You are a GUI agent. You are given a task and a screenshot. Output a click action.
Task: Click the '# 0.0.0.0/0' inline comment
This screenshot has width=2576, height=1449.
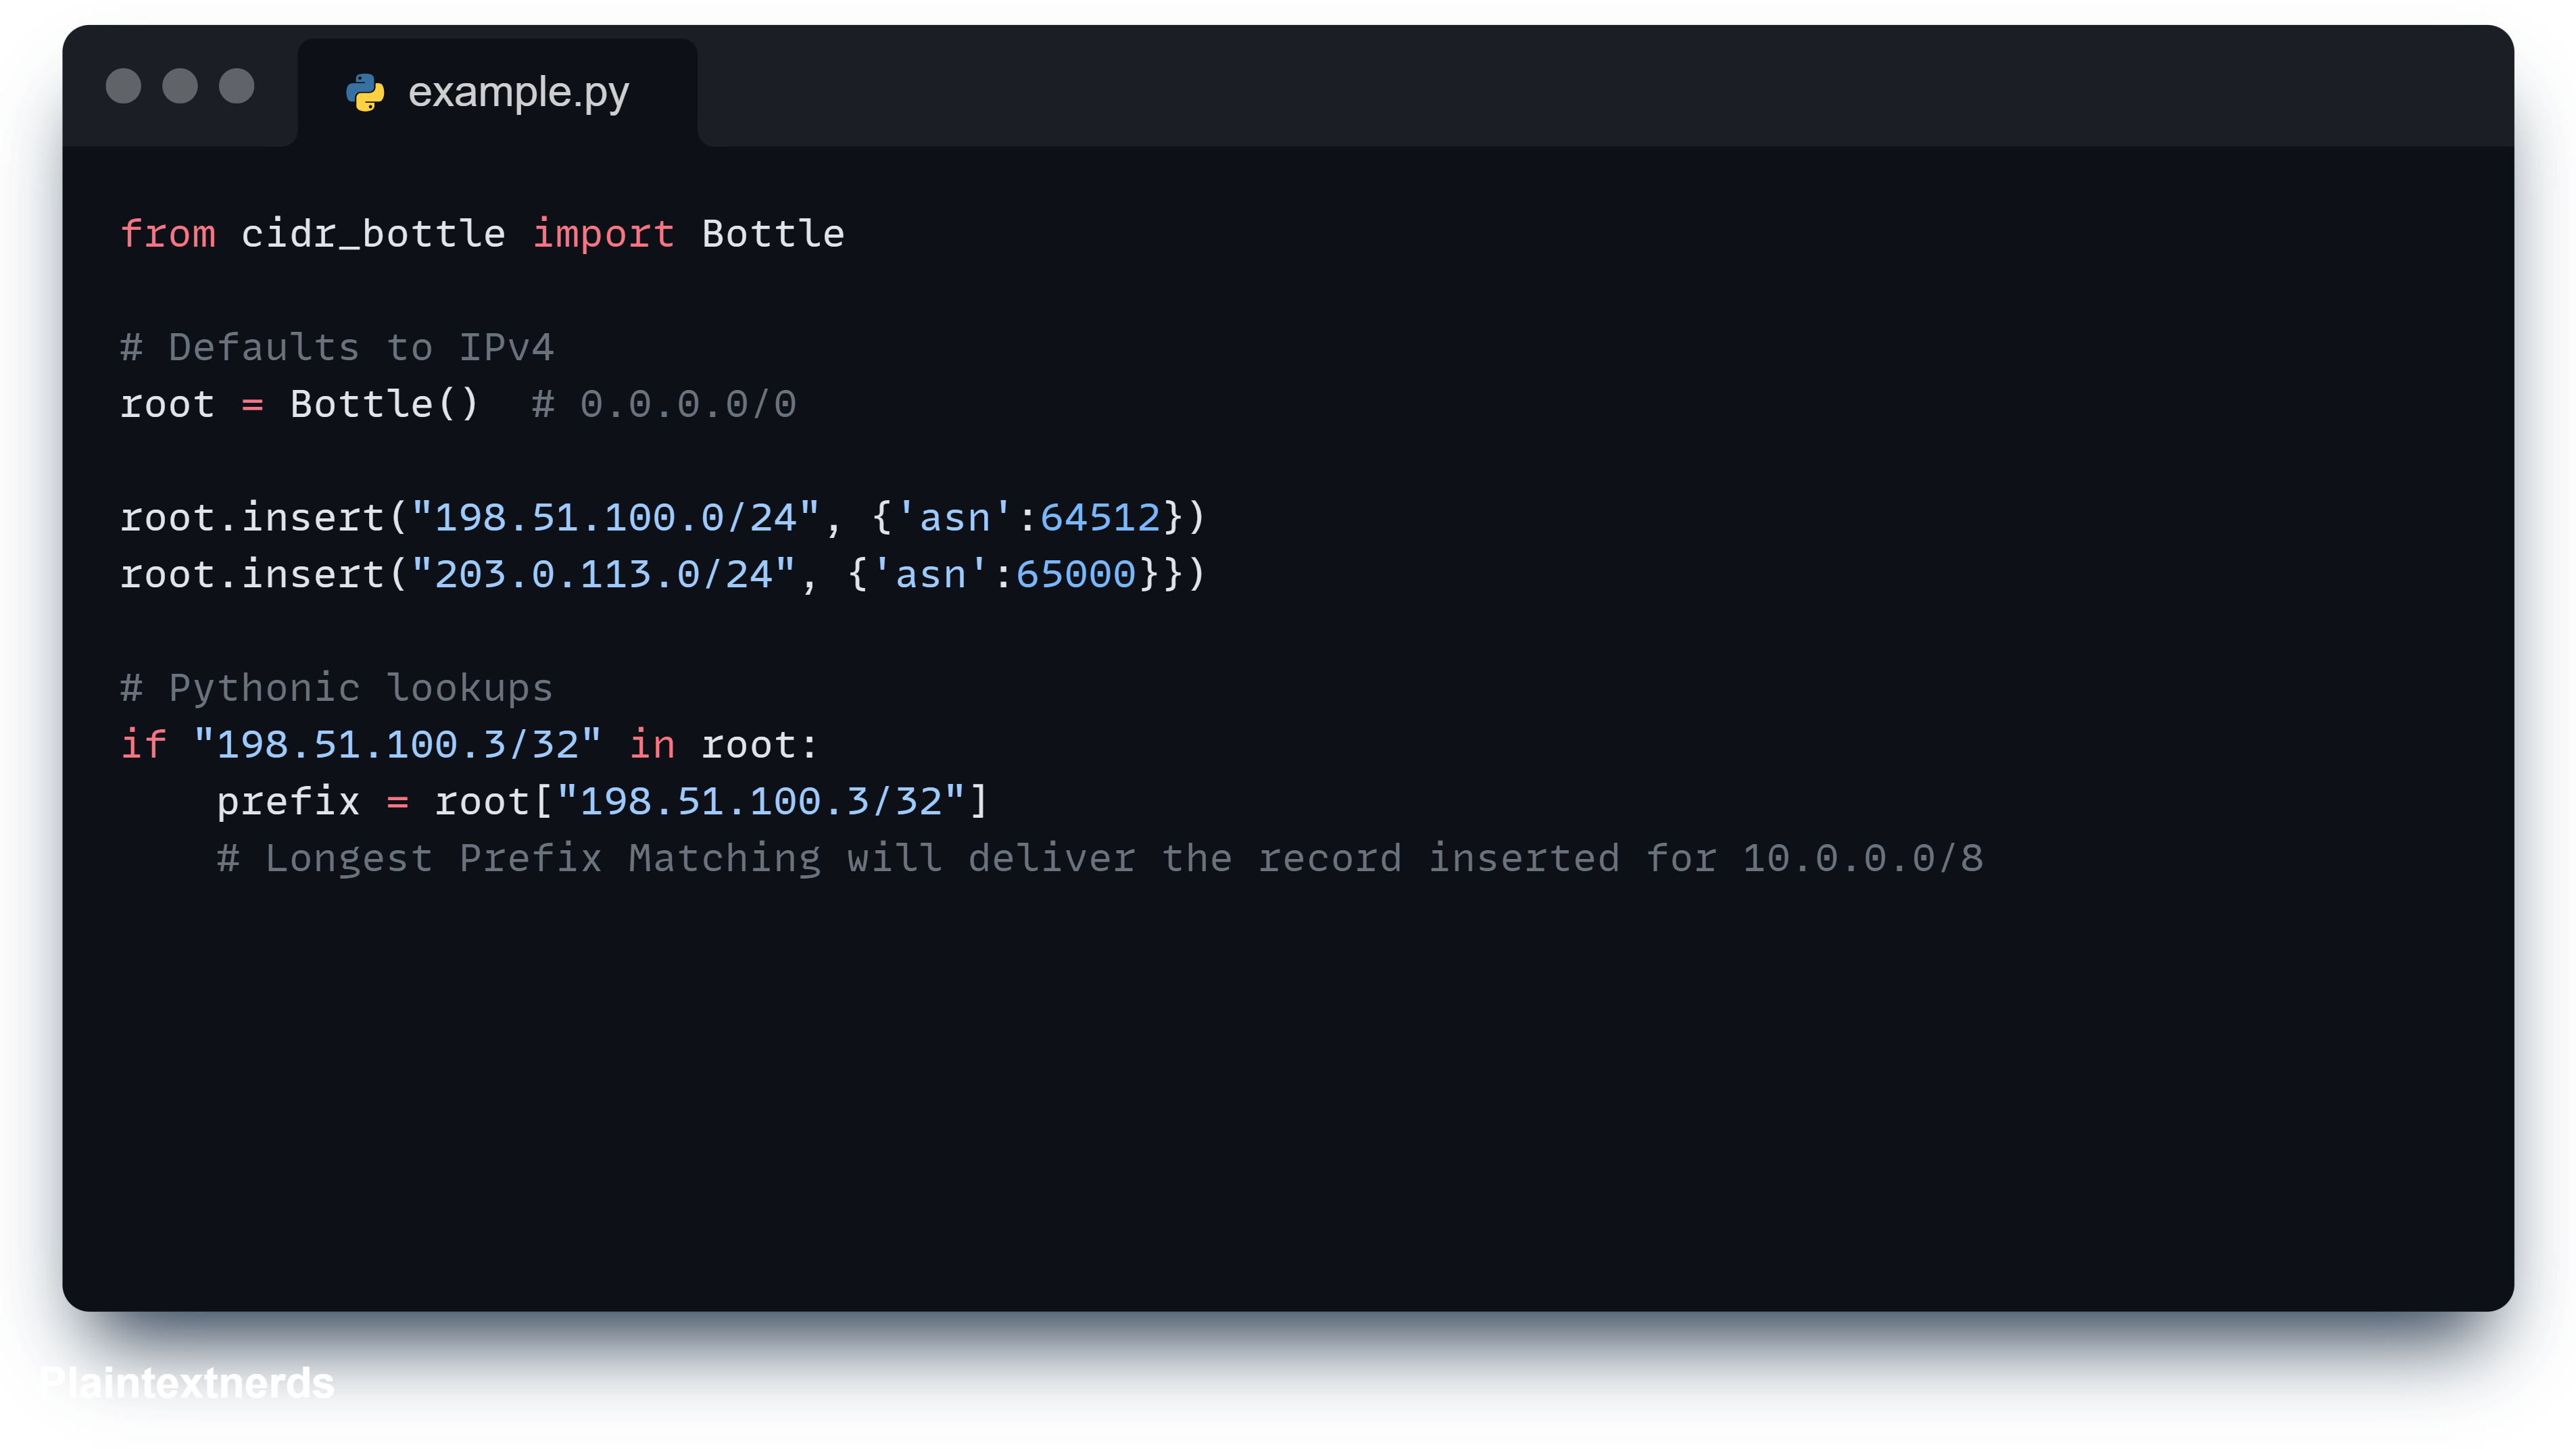click(x=664, y=404)
